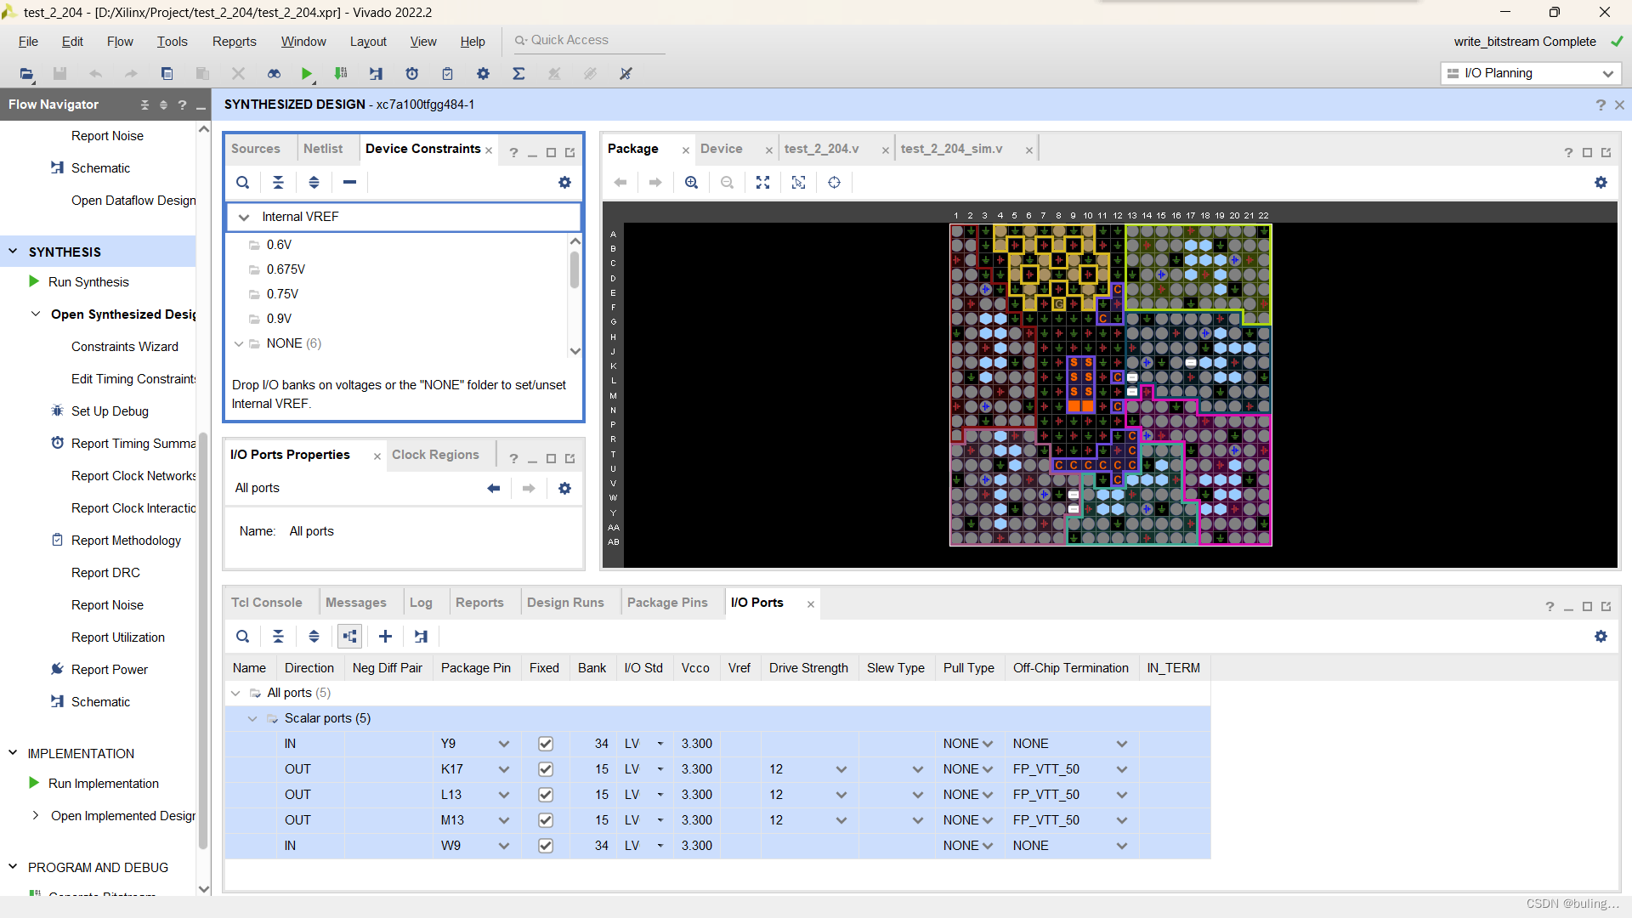Click Report Utilization in Flow Navigator
Screen dimensions: 1632x918
point(117,637)
